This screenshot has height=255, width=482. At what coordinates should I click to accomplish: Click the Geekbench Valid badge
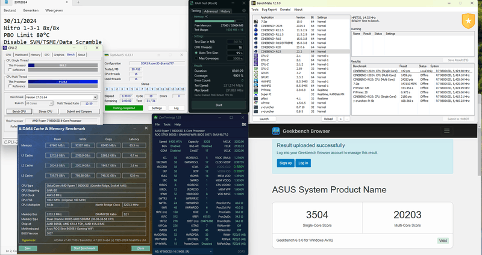(443, 241)
